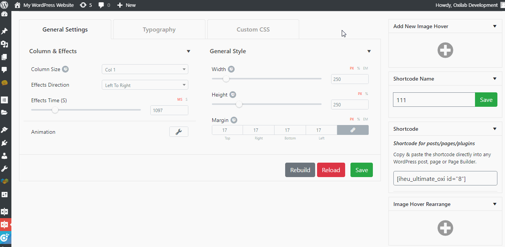Open the Appearance paintbrush sidebar icon

[5, 130]
